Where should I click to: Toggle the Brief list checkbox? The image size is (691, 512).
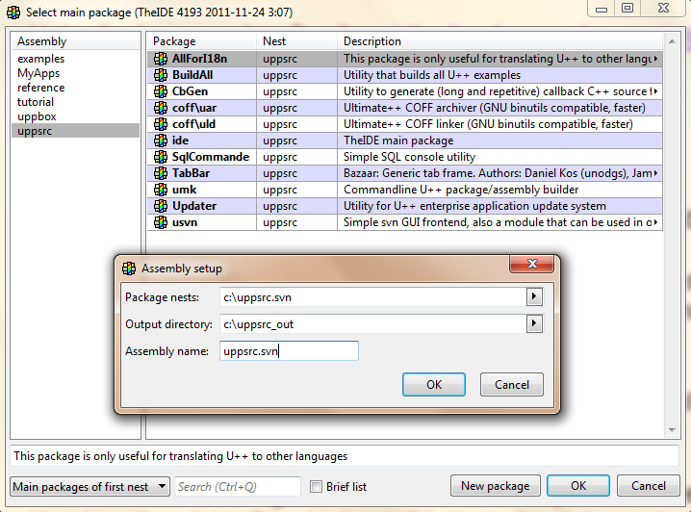point(316,487)
